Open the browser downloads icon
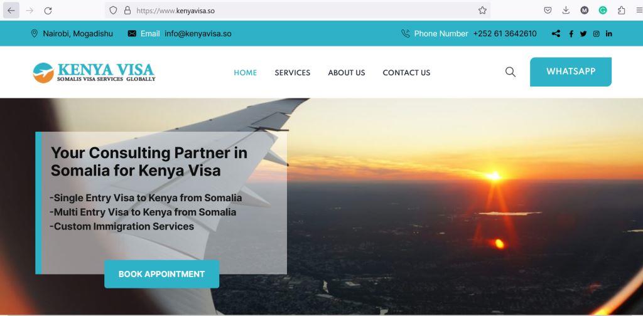The height and width of the screenshot is (316, 643). click(566, 11)
